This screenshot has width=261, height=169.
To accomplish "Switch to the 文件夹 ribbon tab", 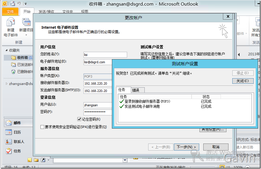I will [68, 12].
